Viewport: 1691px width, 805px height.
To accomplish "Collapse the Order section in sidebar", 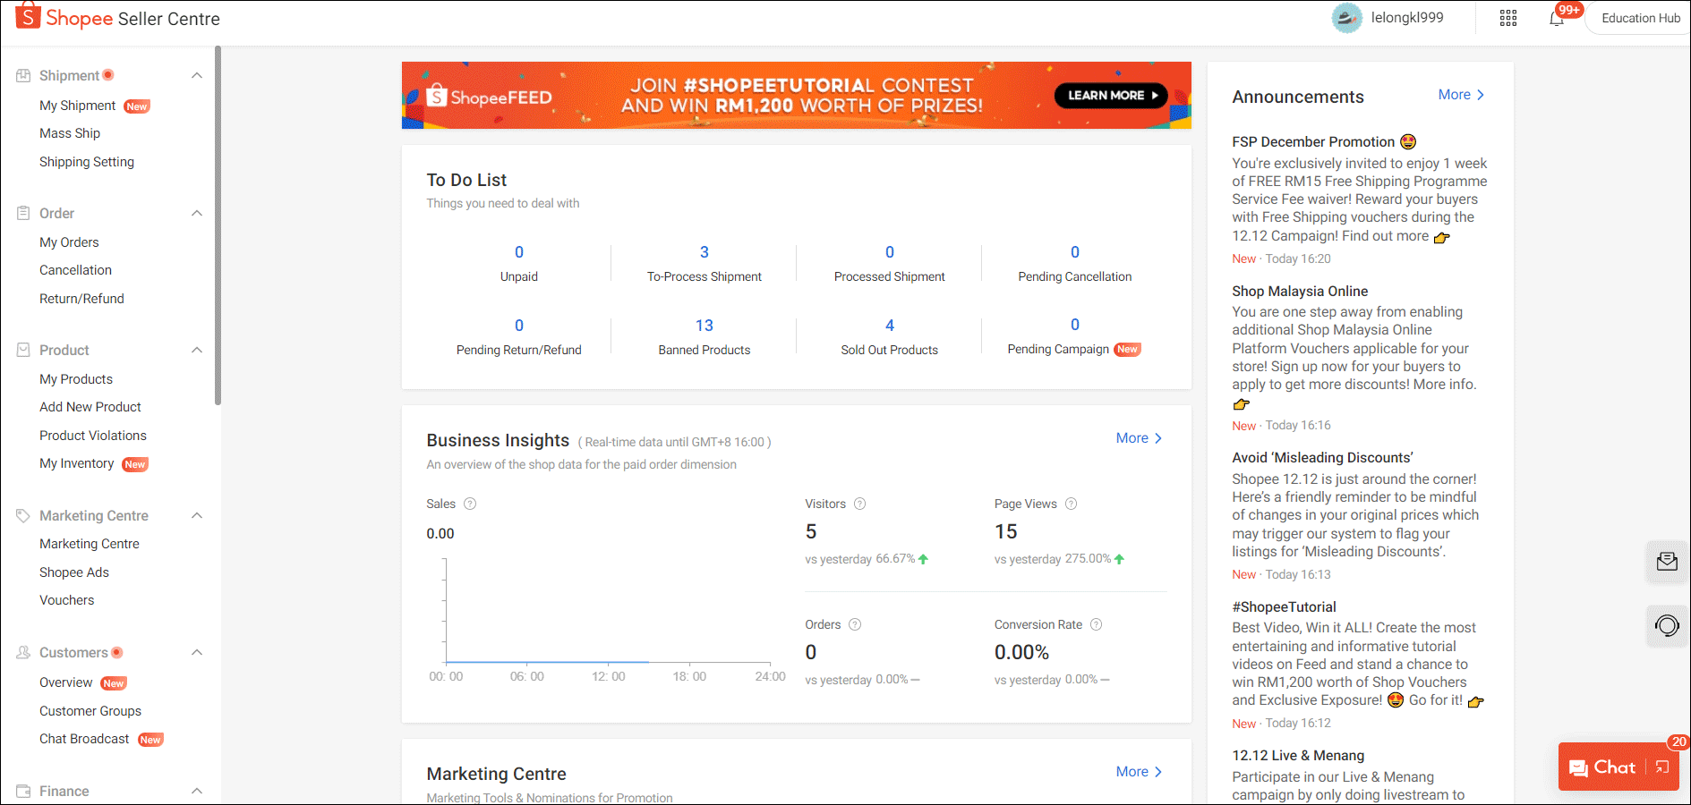I will (x=197, y=213).
